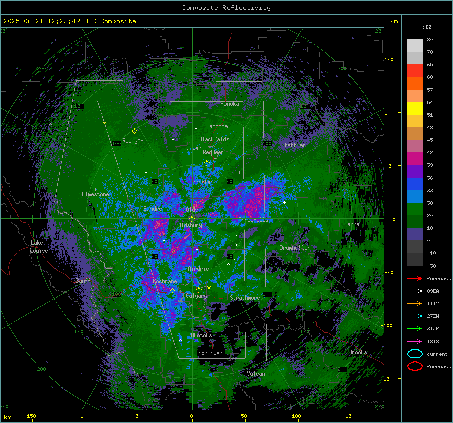Click the Brooks town label
453x423 pixels.
[x=358, y=352]
